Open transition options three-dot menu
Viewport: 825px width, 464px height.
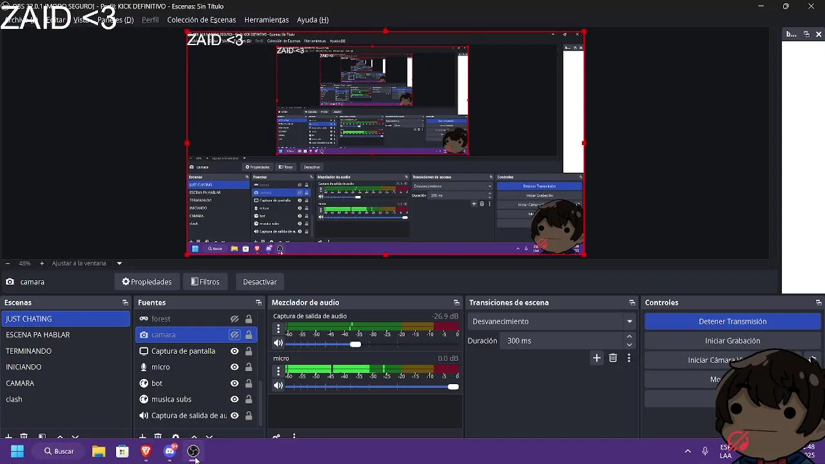628,358
